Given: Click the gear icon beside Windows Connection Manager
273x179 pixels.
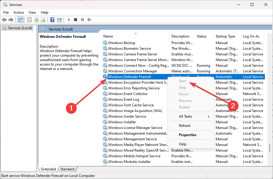Looking at the screenshot, I should click(x=105, y=71).
